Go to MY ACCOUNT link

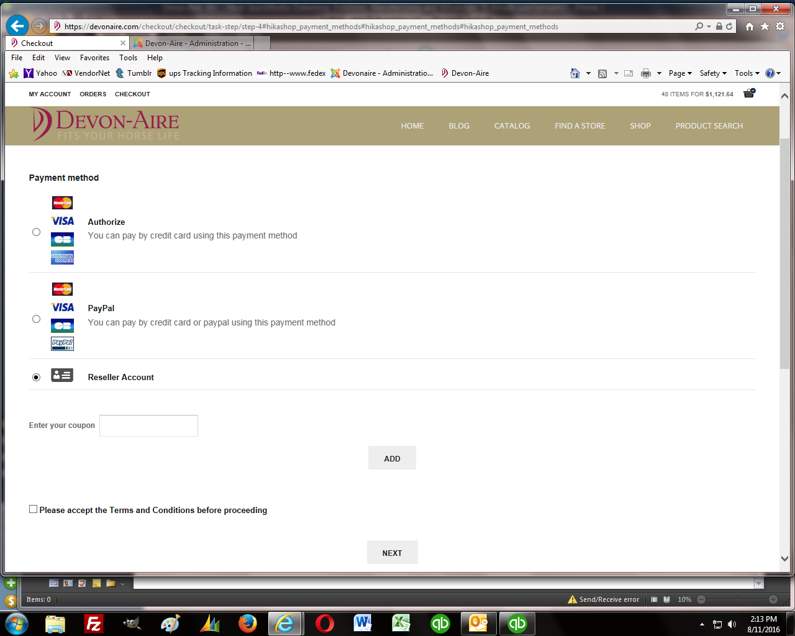point(50,94)
